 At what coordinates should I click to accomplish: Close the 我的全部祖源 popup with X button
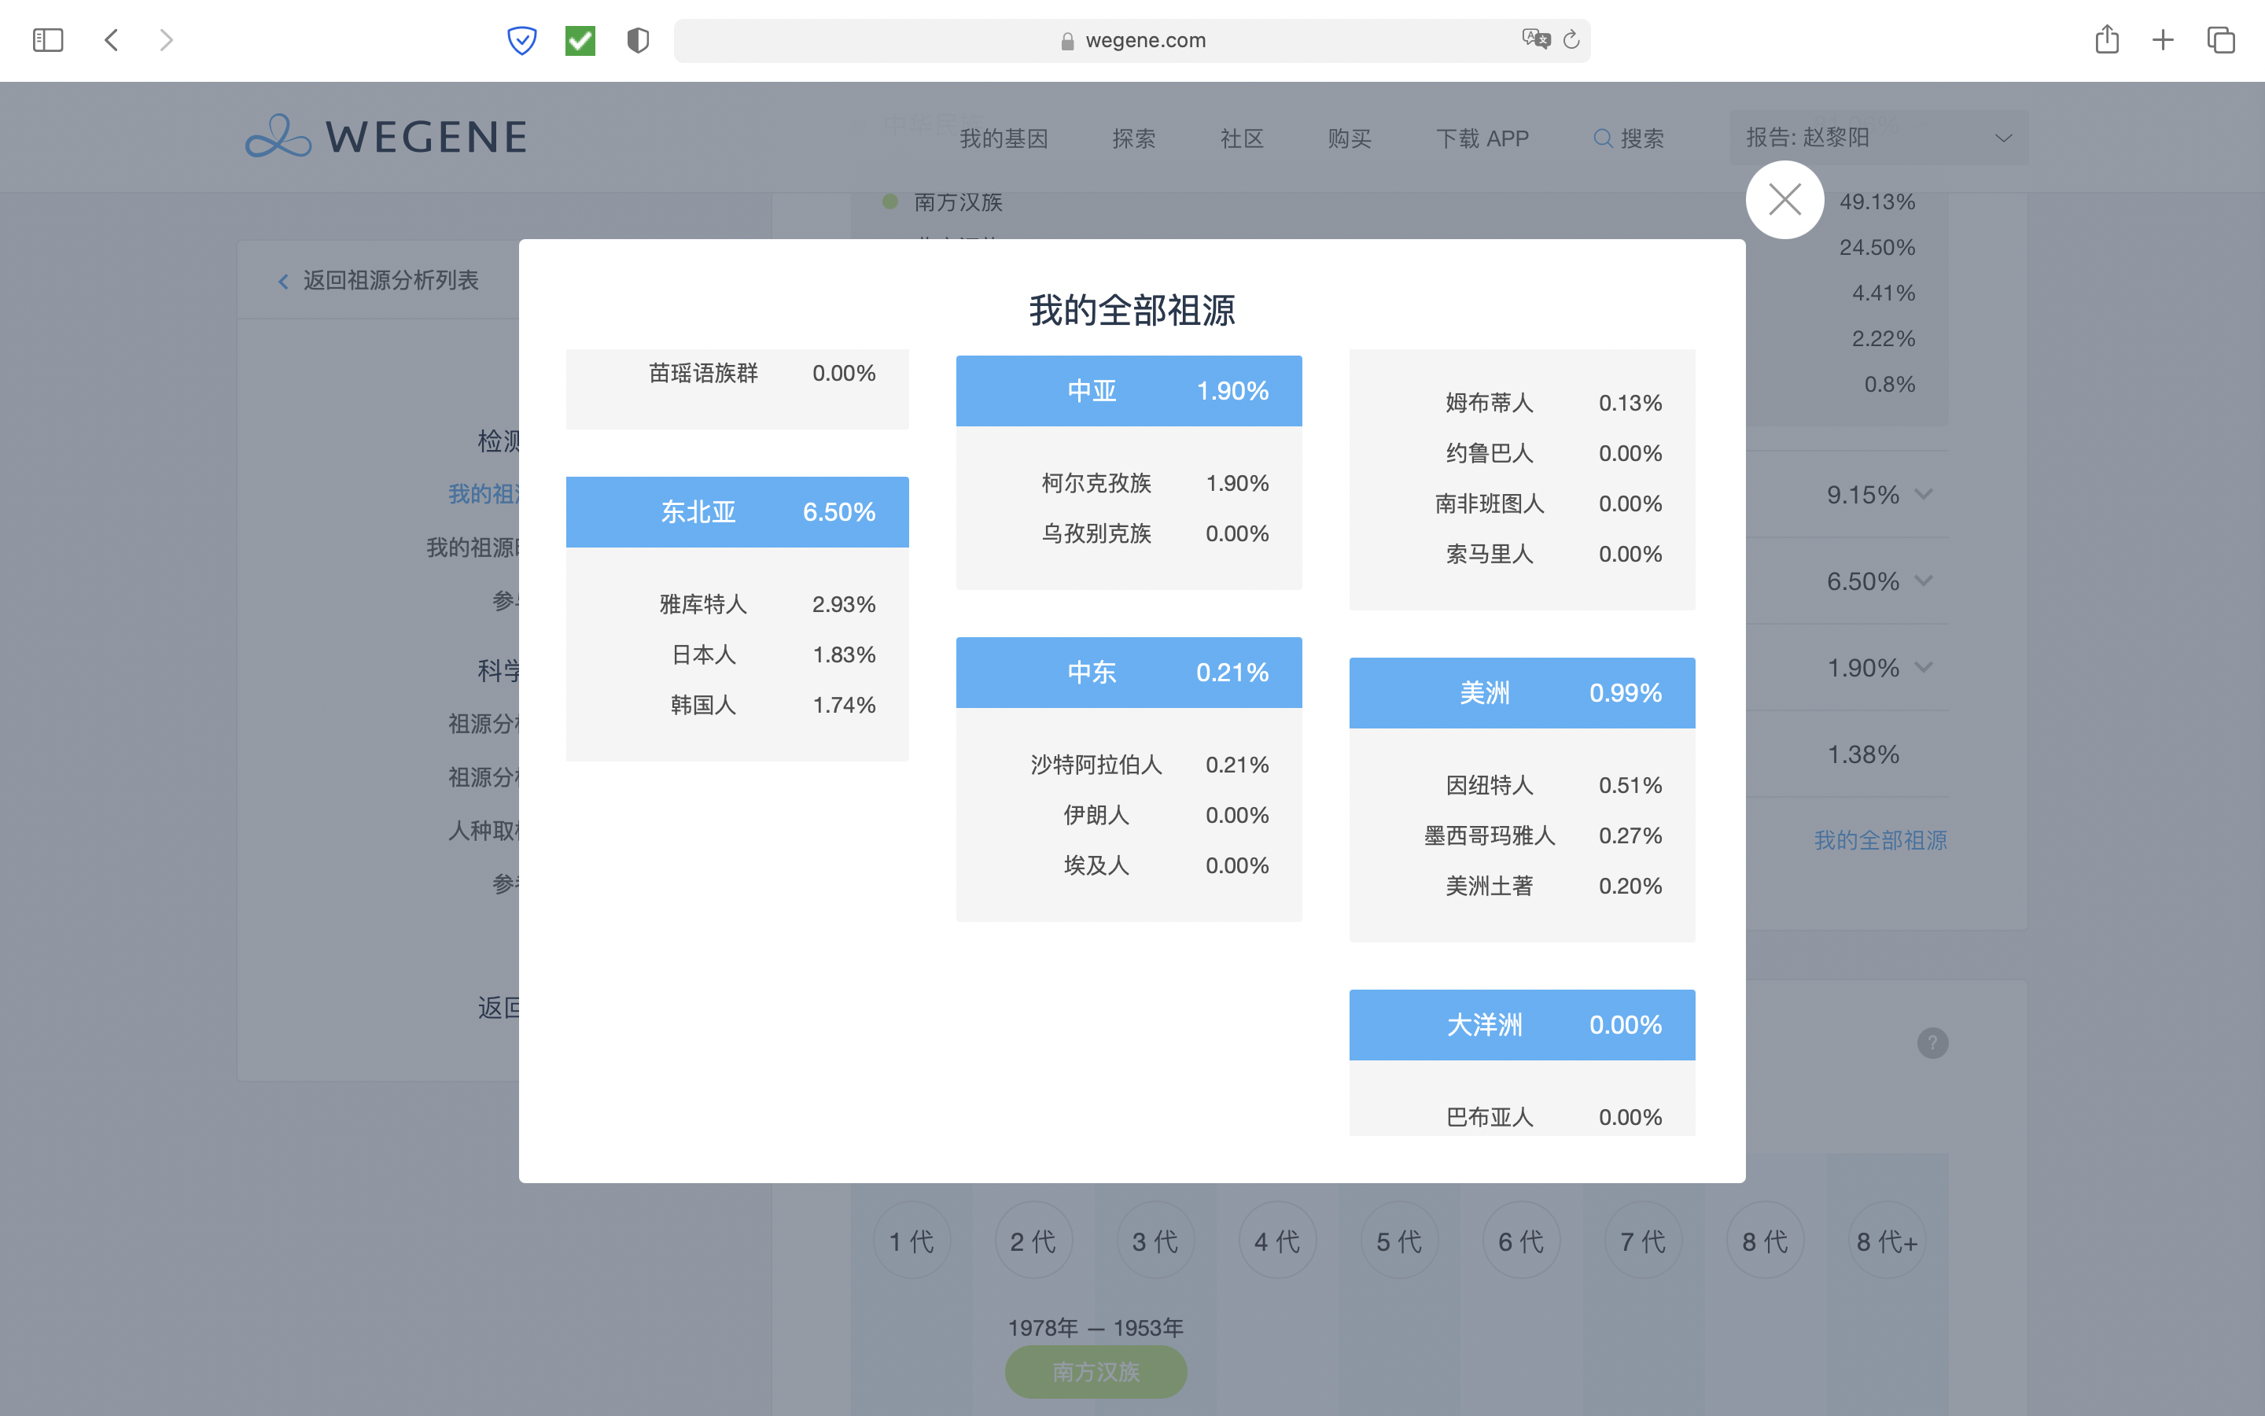click(x=1784, y=200)
